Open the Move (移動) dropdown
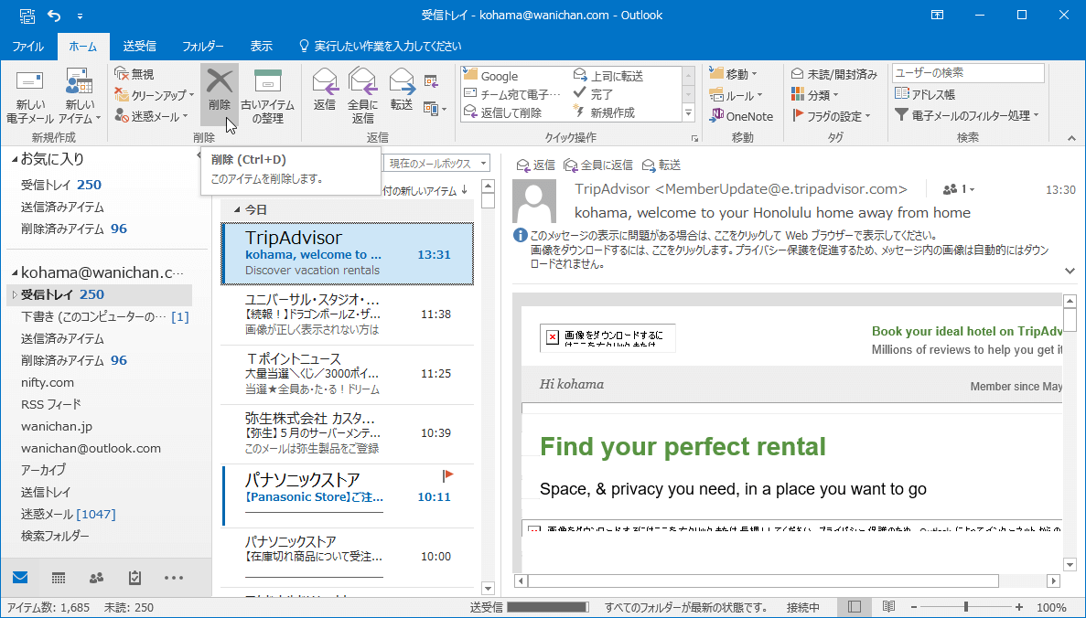The width and height of the screenshot is (1086, 618). 734,73
